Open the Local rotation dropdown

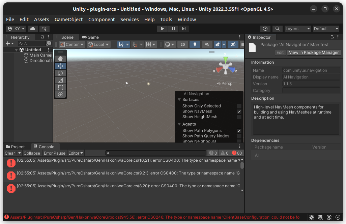[x=98, y=44]
